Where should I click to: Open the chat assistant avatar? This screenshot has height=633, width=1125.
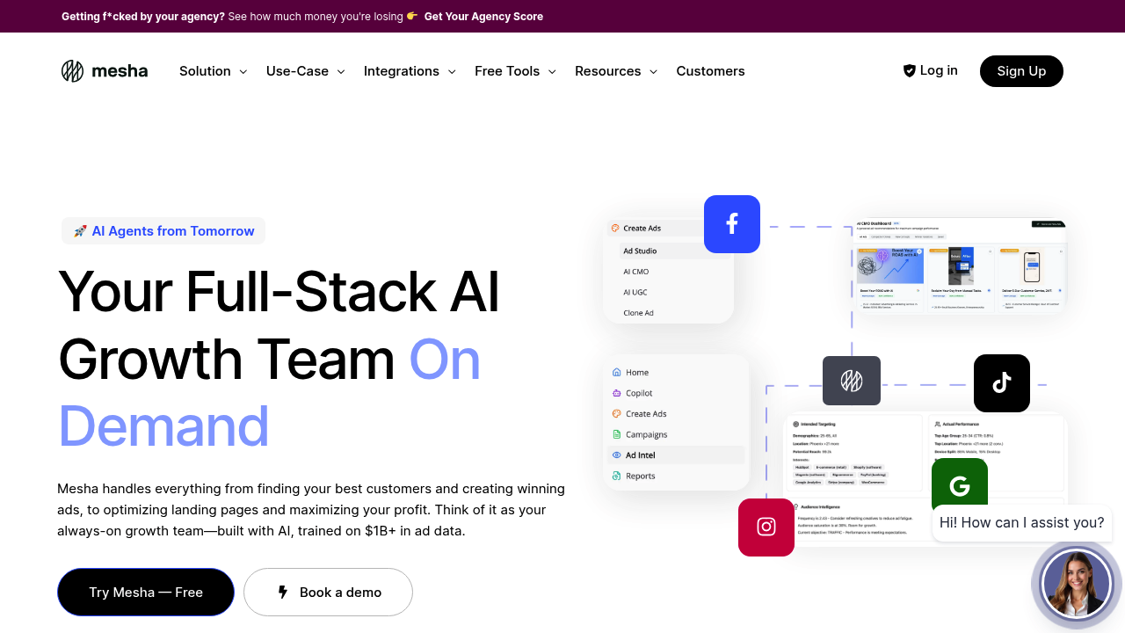1076,584
